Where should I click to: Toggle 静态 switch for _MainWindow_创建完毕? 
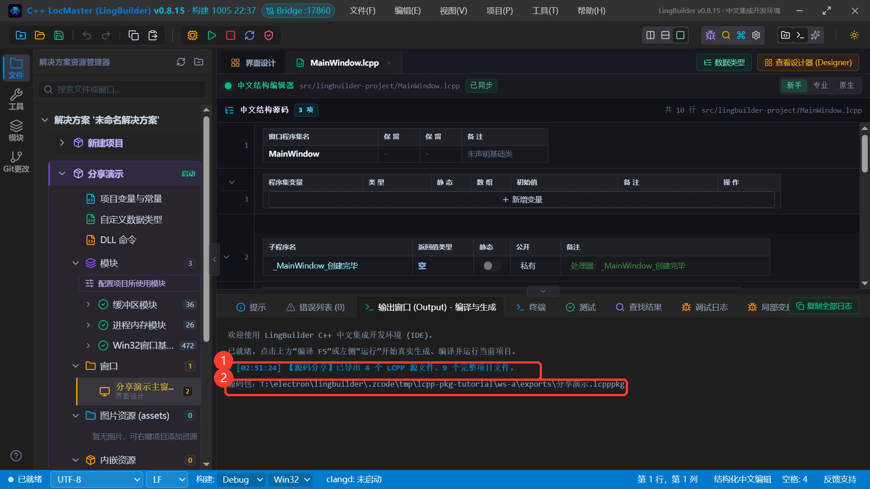(492, 266)
